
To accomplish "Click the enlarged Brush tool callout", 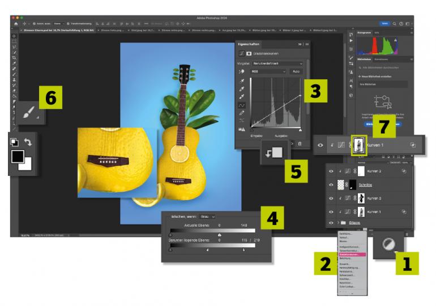I will click(x=29, y=113).
